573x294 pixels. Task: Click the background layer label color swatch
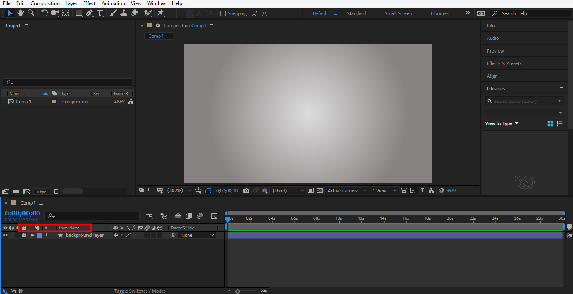[x=39, y=235]
